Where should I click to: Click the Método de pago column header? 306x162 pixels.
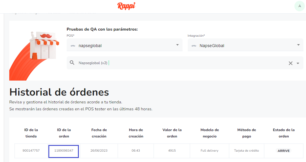[247, 133]
